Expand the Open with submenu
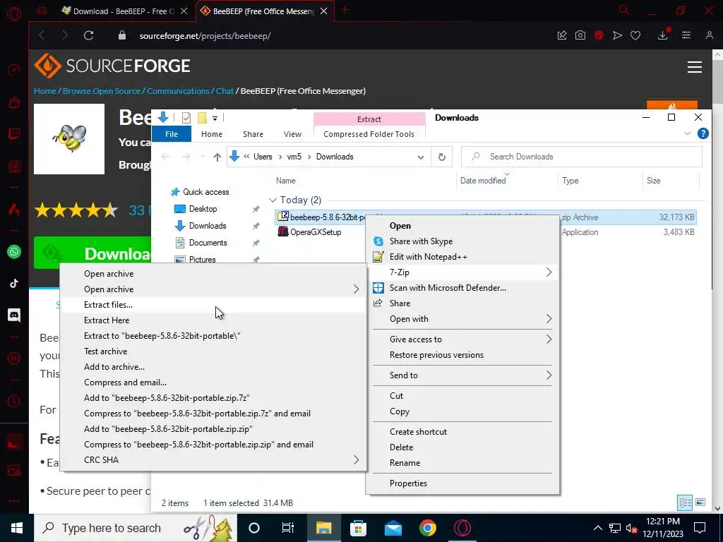723x542 pixels. click(x=549, y=319)
